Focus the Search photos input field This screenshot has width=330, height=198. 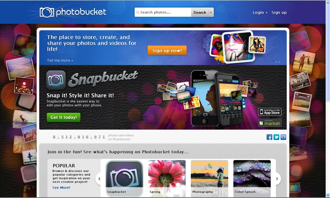pyautogui.click(x=163, y=13)
